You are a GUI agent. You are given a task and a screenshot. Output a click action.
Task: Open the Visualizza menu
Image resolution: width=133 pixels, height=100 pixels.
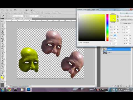(47, 13)
